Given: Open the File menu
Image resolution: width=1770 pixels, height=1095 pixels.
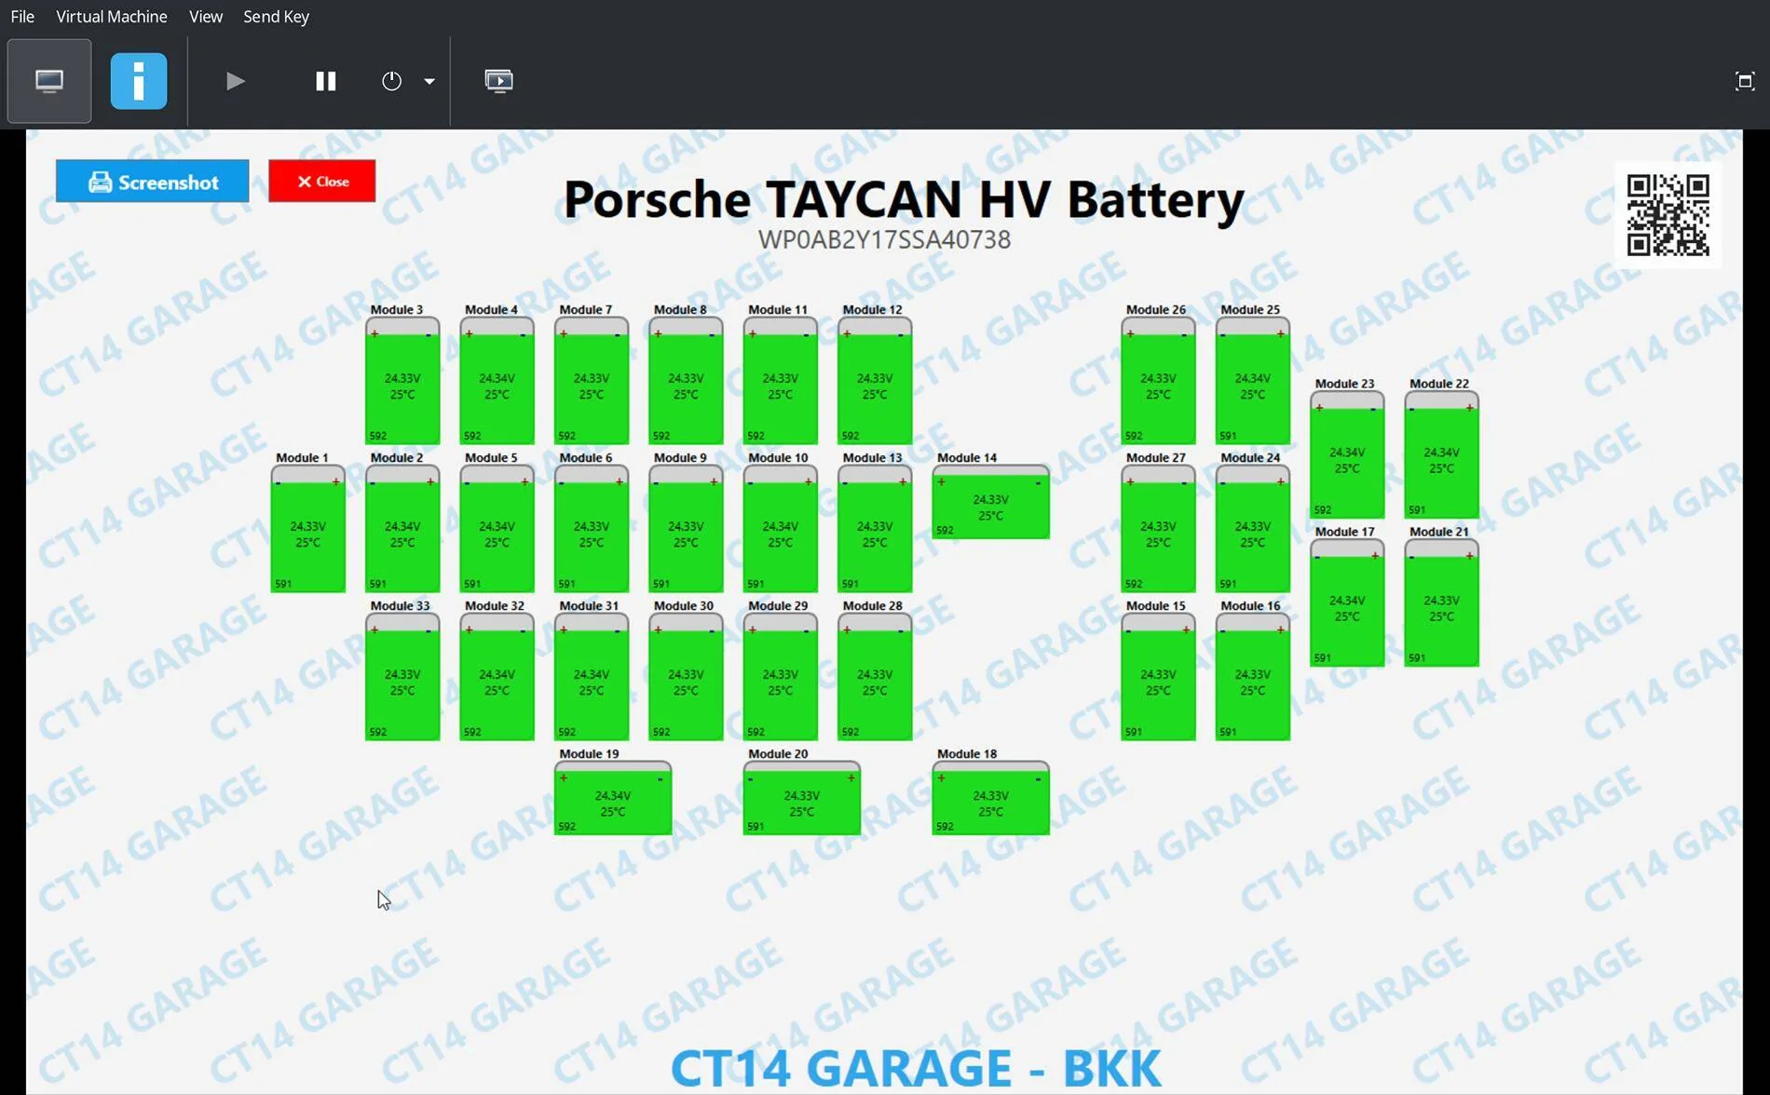Looking at the screenshot, I should tap(22, 17).
